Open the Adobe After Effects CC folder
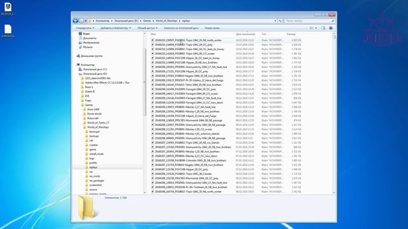The image size is (408, 229). 105,83
